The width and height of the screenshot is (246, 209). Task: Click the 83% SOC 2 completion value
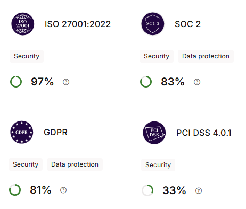(x=173, y=82)
